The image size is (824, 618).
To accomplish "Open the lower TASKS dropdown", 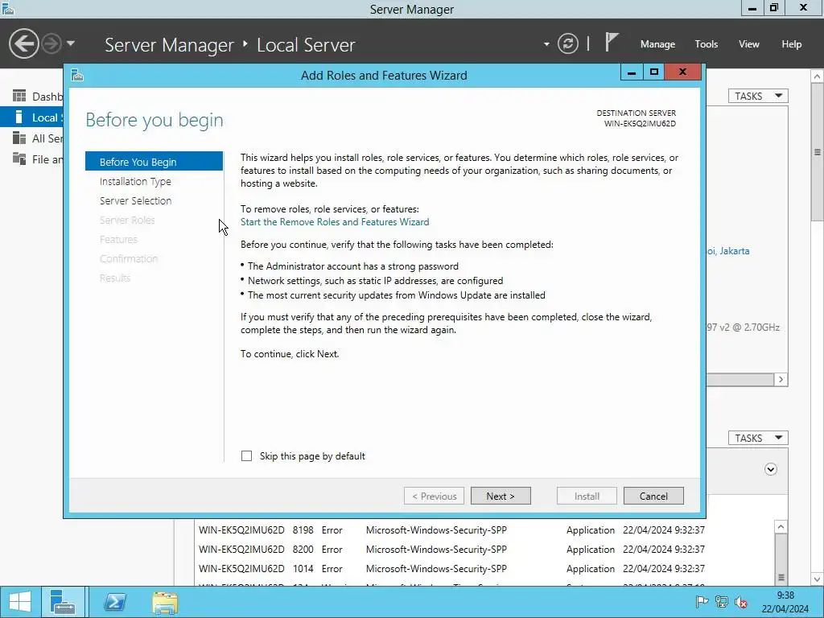I will pos(758,439).
